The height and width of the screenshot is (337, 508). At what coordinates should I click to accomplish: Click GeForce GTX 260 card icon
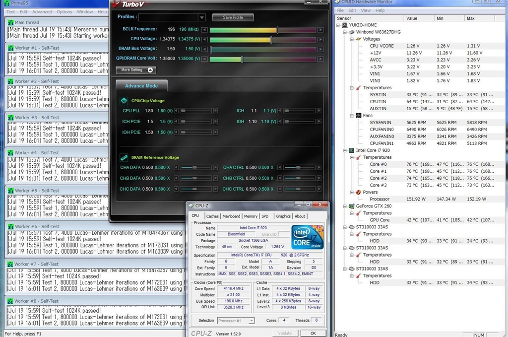coord(351,206)
